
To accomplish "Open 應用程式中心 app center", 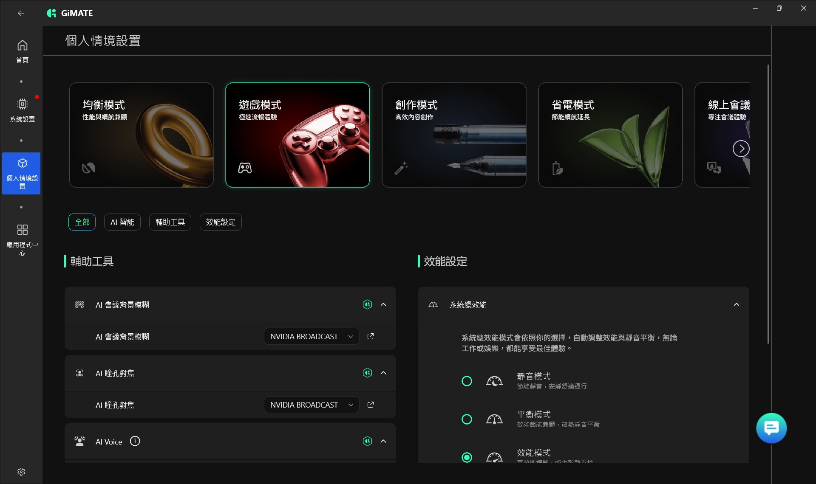I will [x=22, y=239].
